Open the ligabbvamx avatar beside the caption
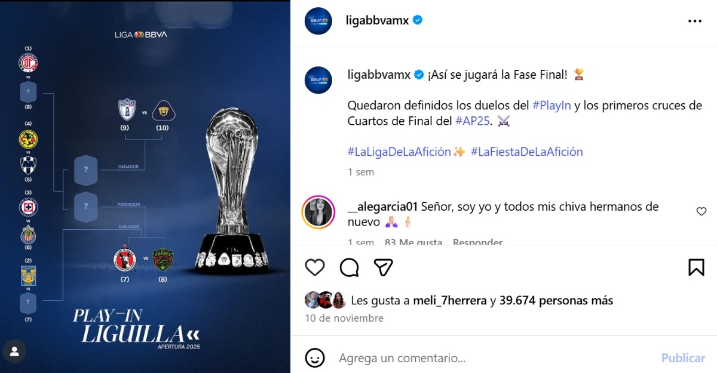This screenshot has width=717, height=373. pyautogui.click(x=318, y=80)
